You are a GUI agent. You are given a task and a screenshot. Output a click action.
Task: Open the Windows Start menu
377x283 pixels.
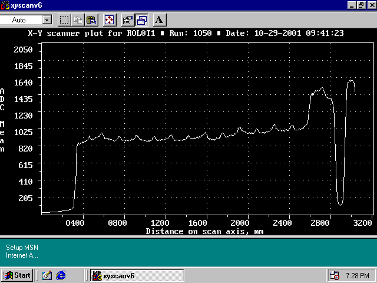(16, 275)
